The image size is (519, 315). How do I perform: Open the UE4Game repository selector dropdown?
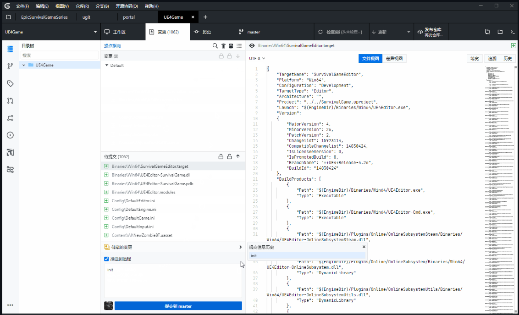pyautogui.click(x=51, y=32)
